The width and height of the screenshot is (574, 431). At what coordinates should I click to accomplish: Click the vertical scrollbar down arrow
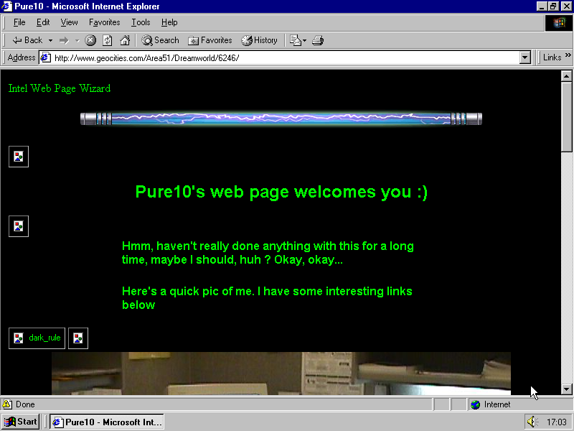566,389
